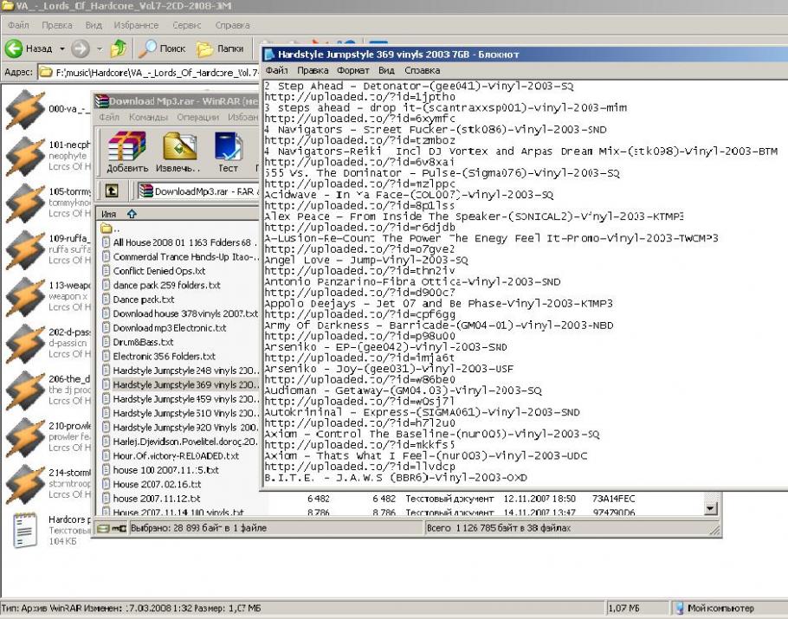Click the 206-the dj producer Winamp icon
The width and height of the screenshot is (788, 619).
point(25,390)
